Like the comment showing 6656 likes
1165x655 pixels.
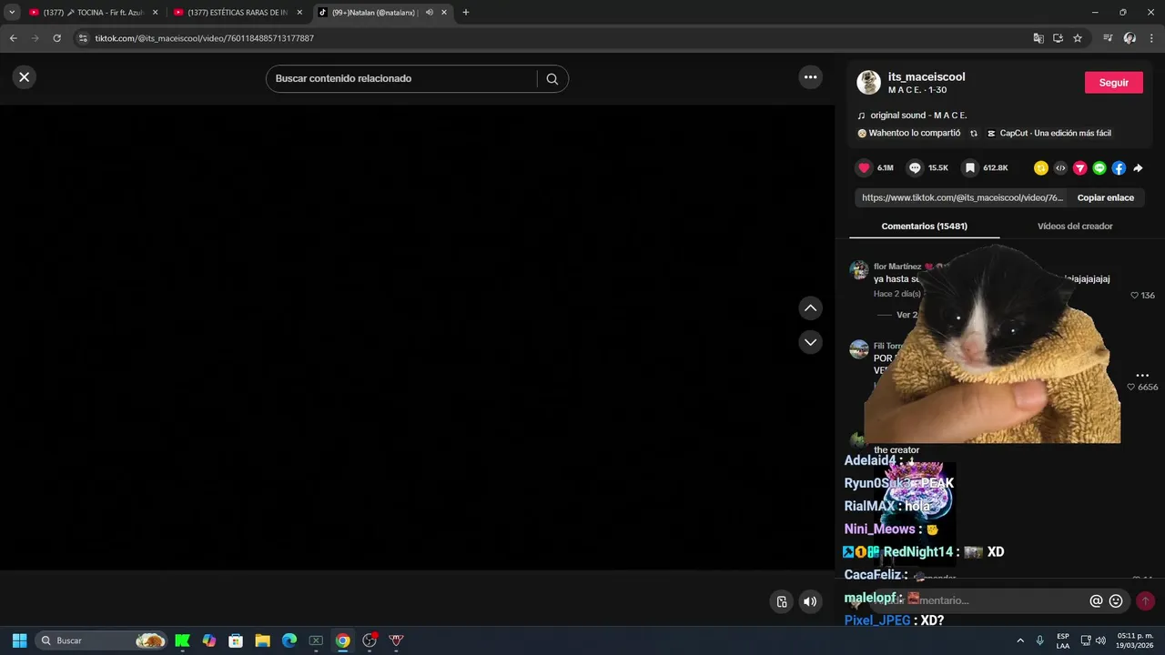[x=1131, y=387]
